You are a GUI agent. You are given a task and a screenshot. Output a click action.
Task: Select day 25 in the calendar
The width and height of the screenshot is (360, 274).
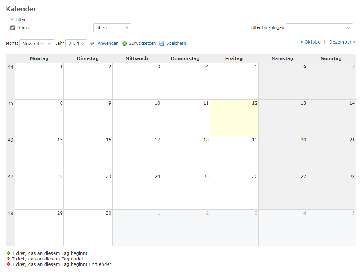185,191
